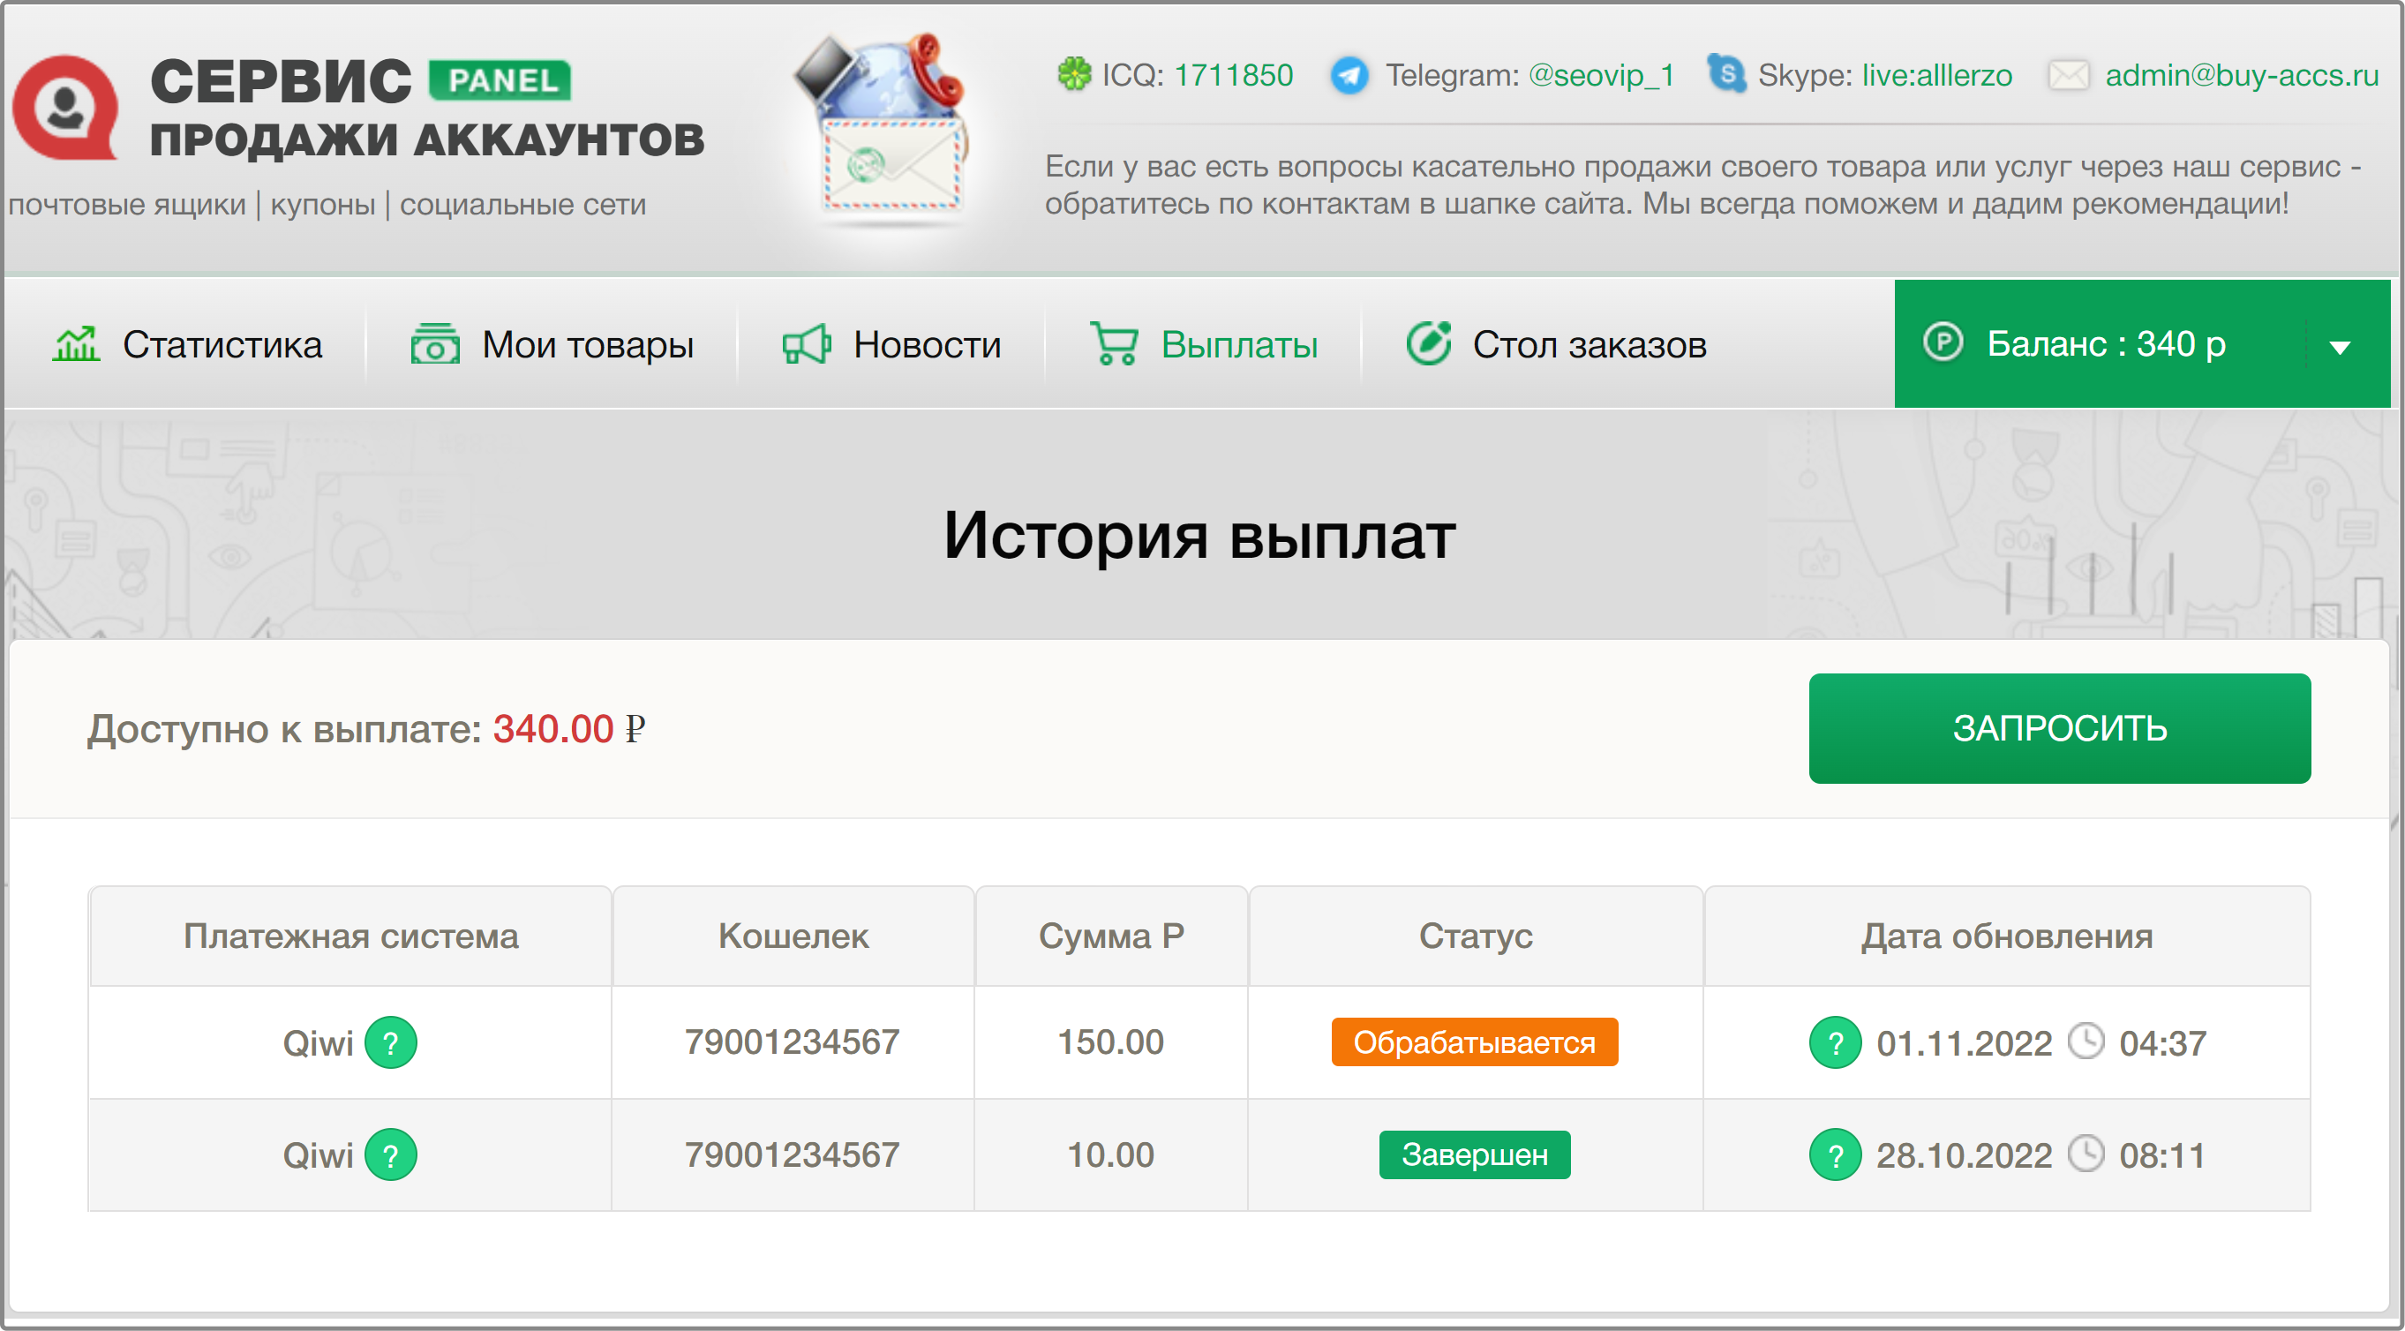Click the date 01.11.2022
Viewport: 2405px width, 1331px height.
pos(1964,1042)
